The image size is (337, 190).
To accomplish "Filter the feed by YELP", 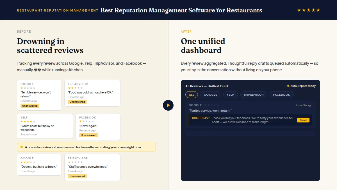I will [x=231, y=95].
